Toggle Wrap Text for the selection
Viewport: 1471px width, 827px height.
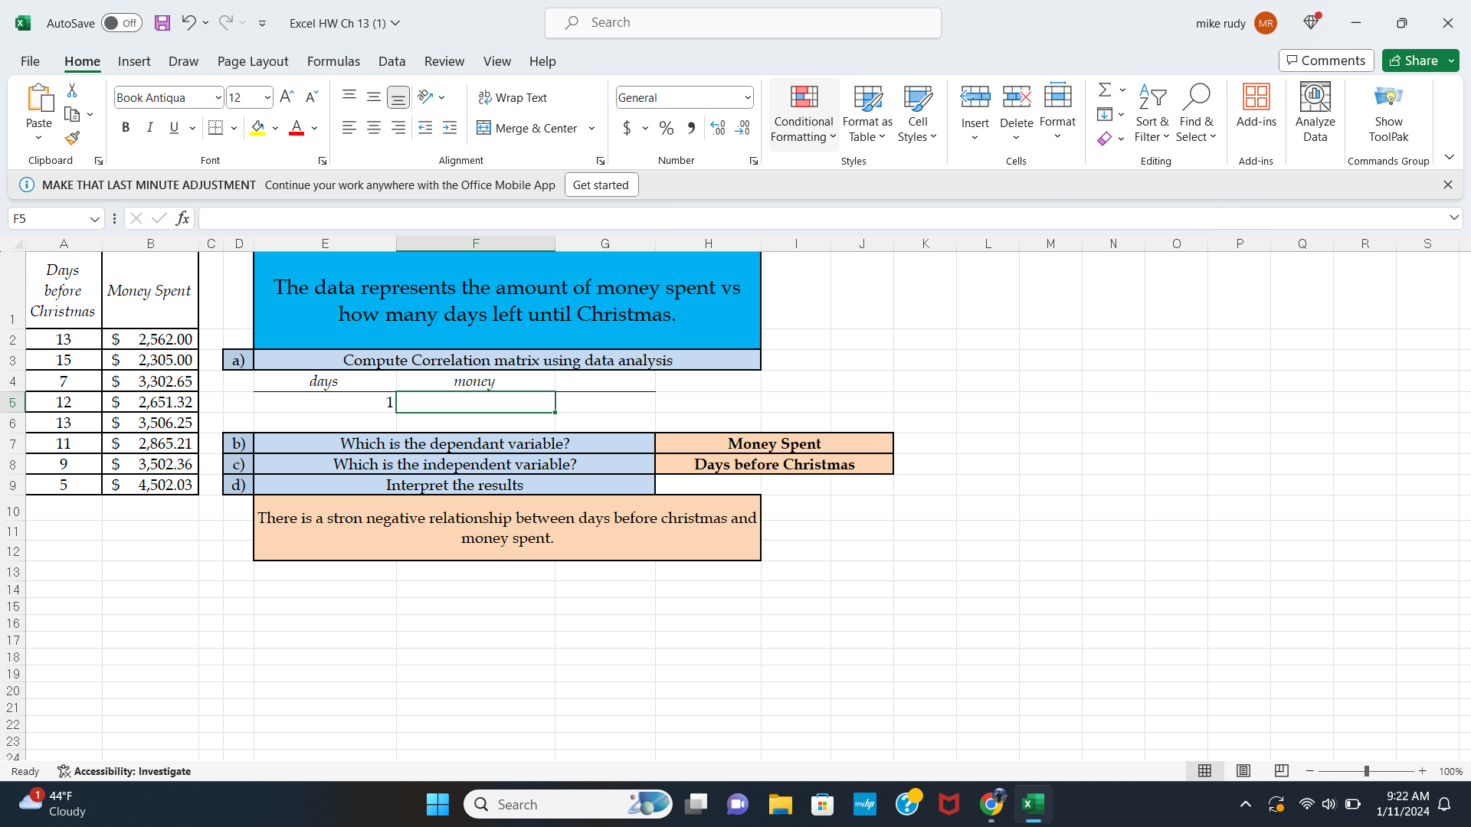[513, 97]
